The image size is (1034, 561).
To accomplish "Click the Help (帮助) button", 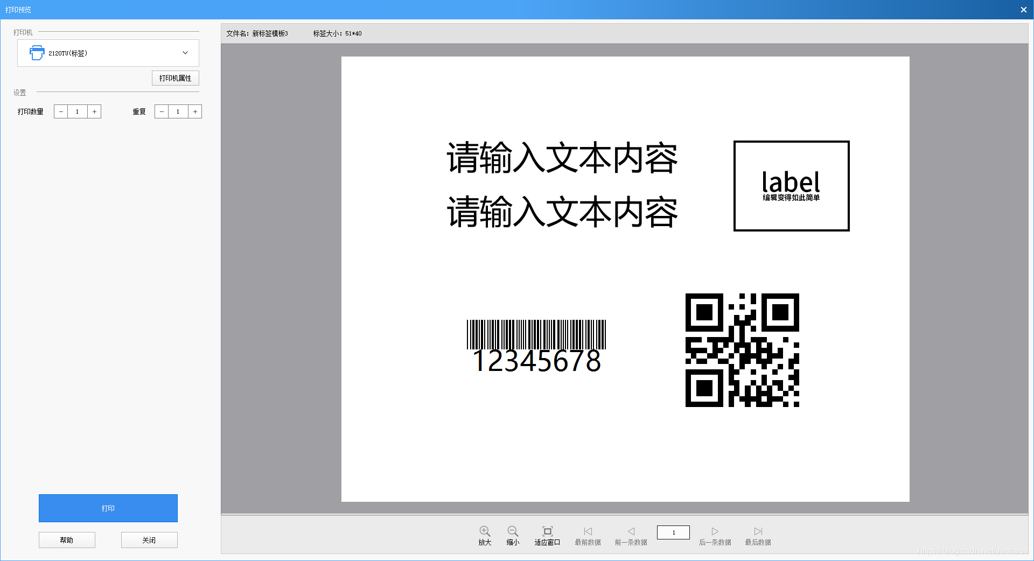I will (x=67, y=540).
